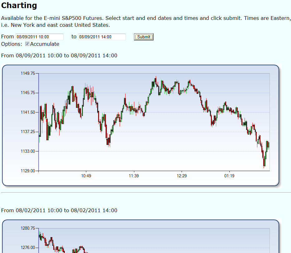Screen dimensions: 291x253
Task: Click the 08/02/2011 candlestick chart
Action: pos(141,236)
